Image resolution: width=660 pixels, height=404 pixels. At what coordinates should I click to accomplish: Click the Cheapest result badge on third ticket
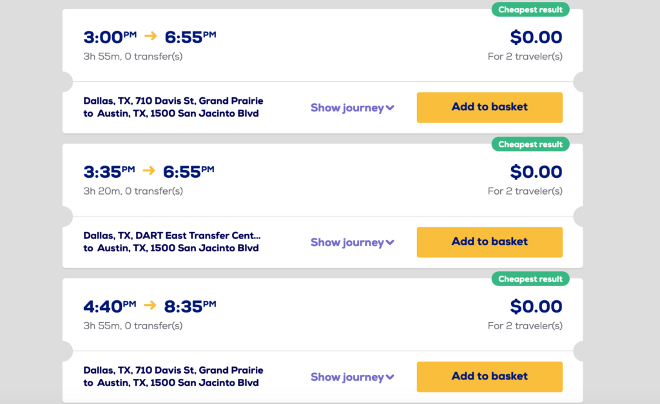point(530,279)
